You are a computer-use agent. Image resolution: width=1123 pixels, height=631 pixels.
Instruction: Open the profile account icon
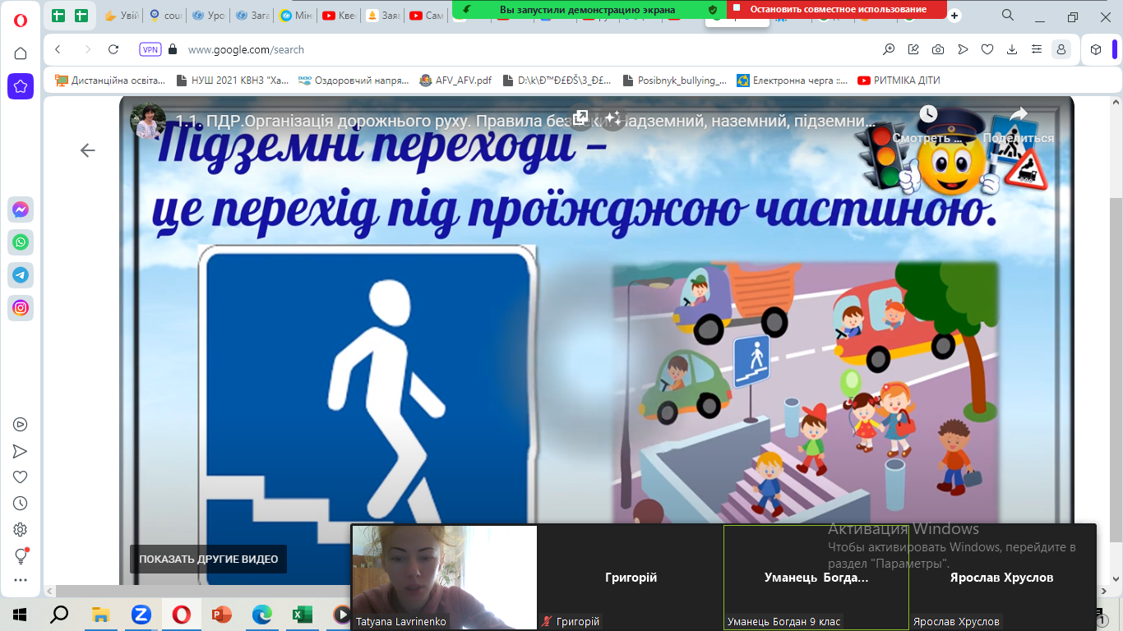[x=1061, y=49]
